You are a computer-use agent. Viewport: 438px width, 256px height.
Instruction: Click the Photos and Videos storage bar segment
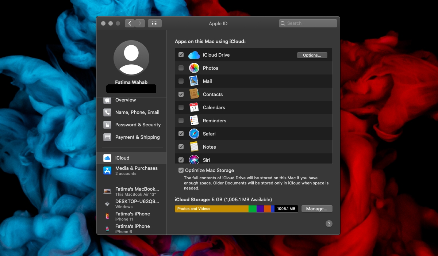coord(212,209)
